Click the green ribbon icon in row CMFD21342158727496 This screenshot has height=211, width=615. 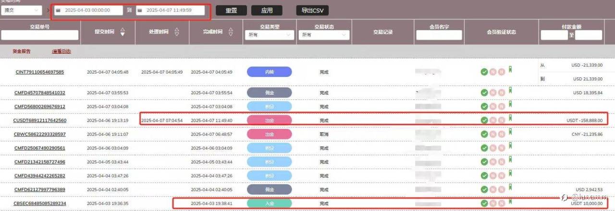(x=510, y=160)
